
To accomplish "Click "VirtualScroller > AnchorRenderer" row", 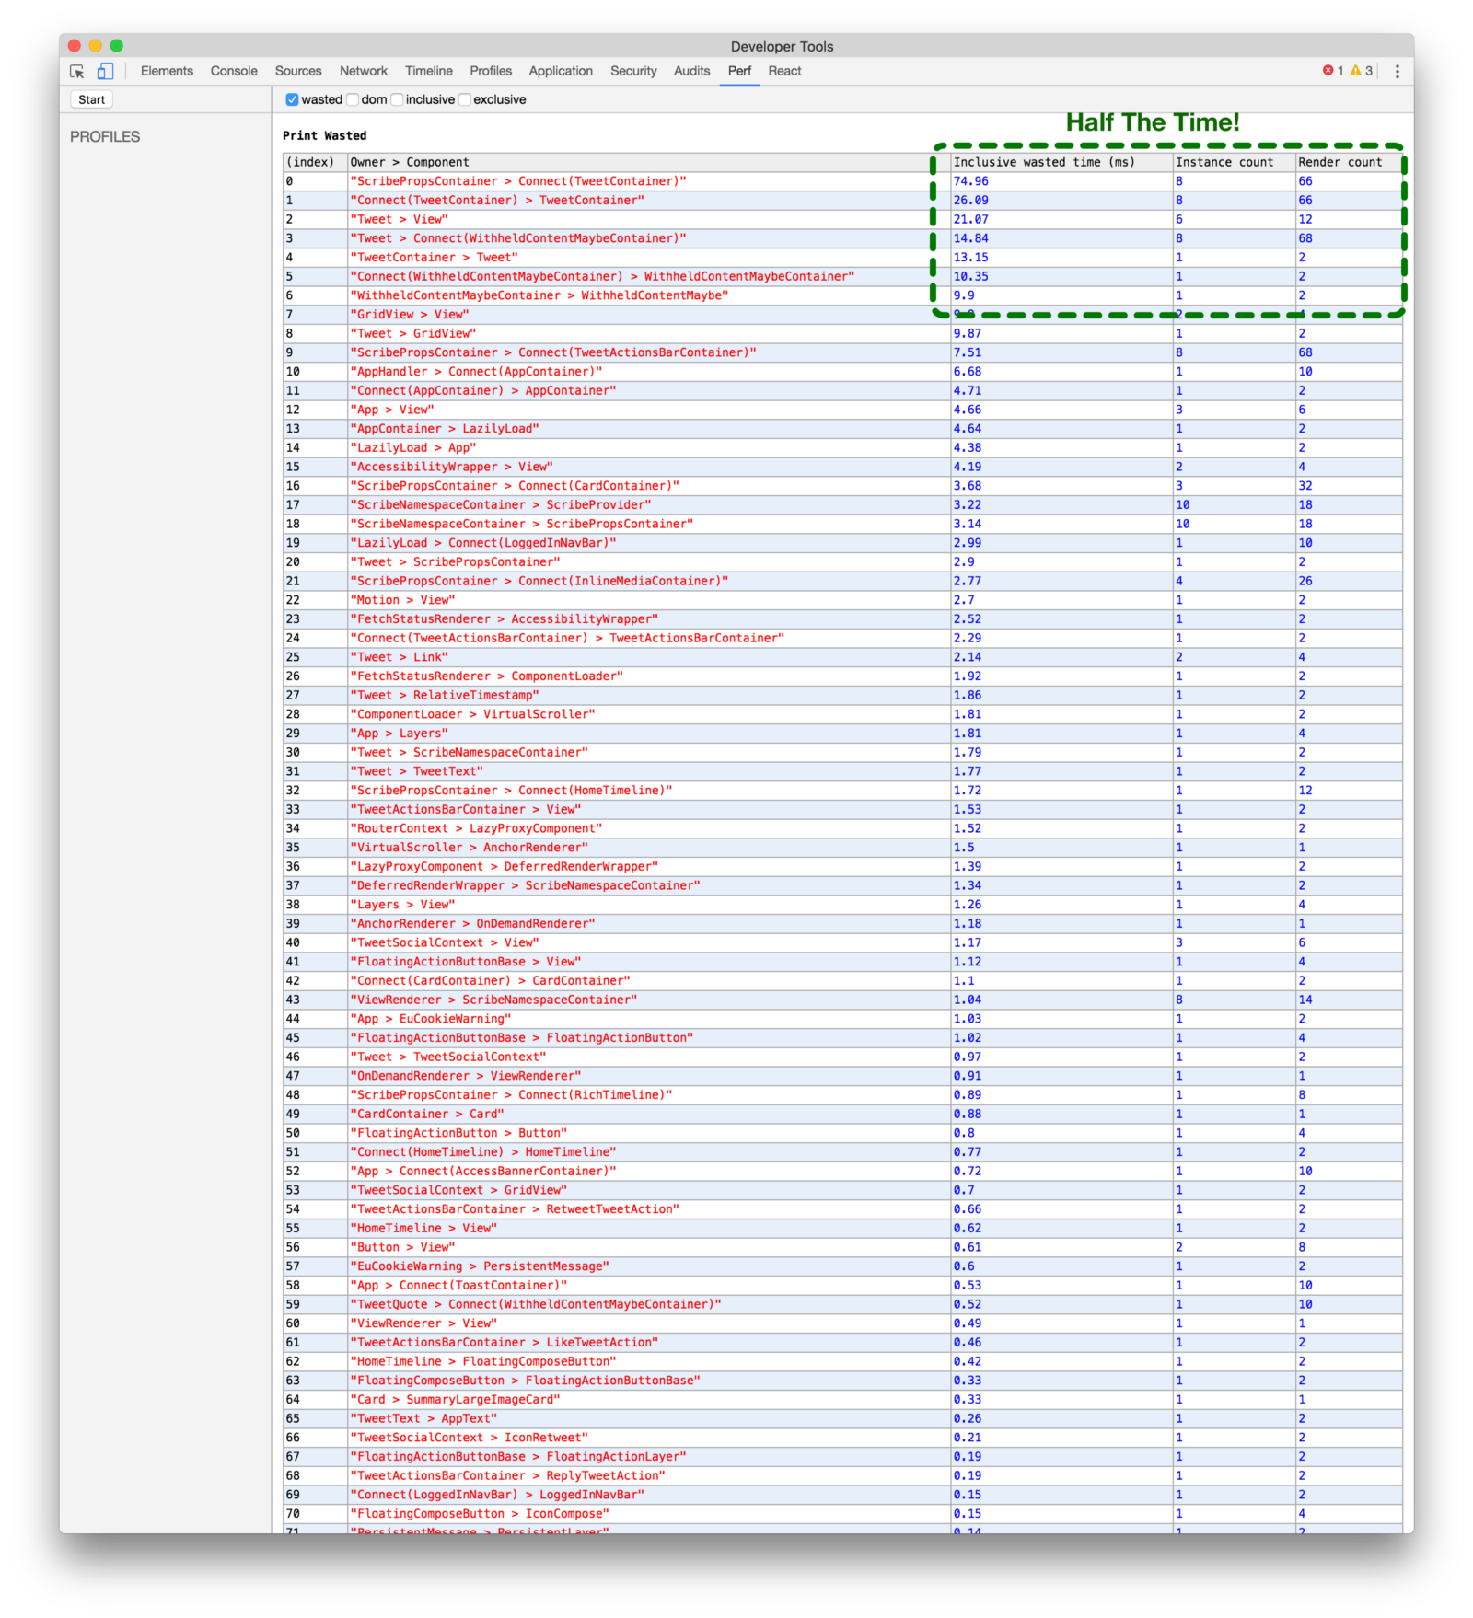I will (x=842, y=848).
